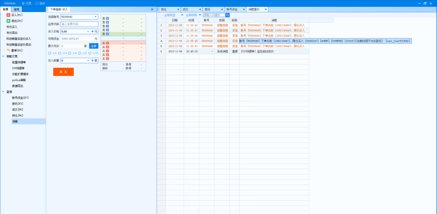Click the green 卖出[F2] sell icon
Image resolution: width=437 pixels, height=214 pixels.
[x=8, y=21]
